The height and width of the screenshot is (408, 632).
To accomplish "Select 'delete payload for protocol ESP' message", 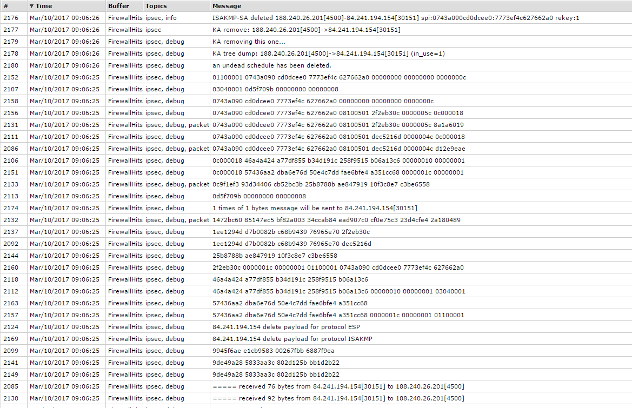I will pos(286,326).
